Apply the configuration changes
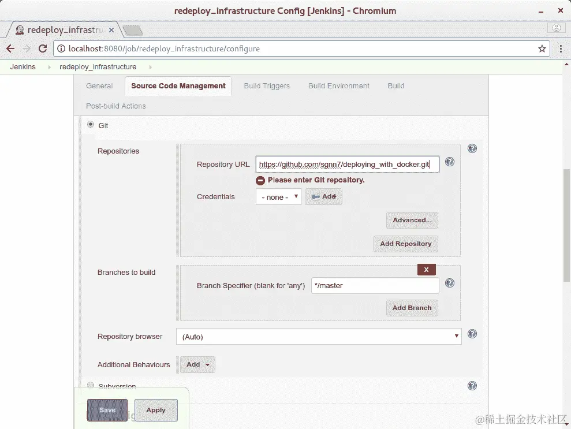This screenshot has width=571, height=429. [x=156, y=410]
